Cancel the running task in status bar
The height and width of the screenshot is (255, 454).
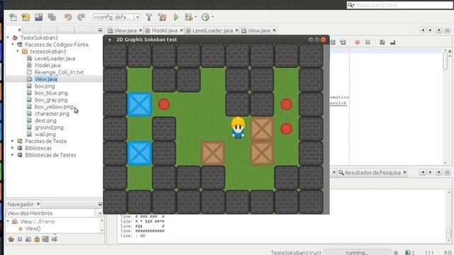[x=396, y=252]
